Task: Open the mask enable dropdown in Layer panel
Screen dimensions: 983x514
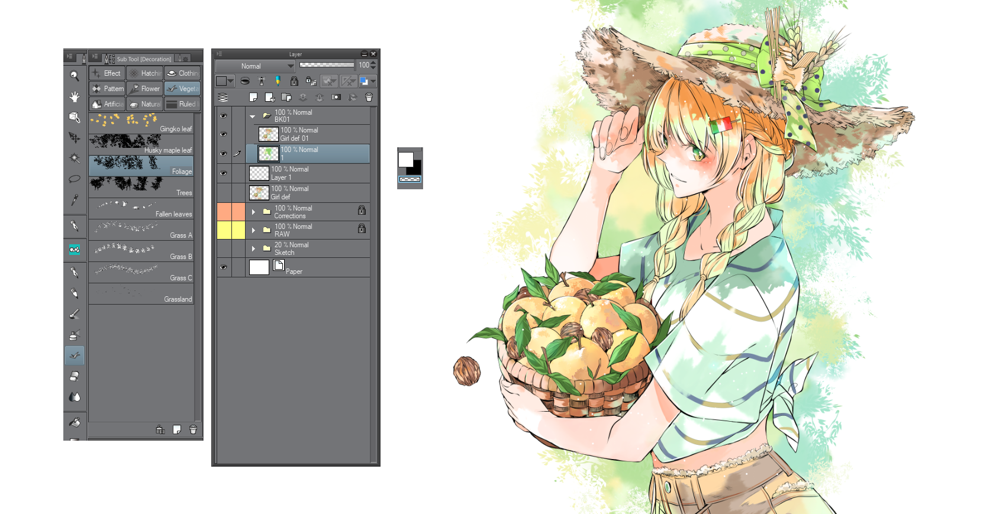Action: 329,81
